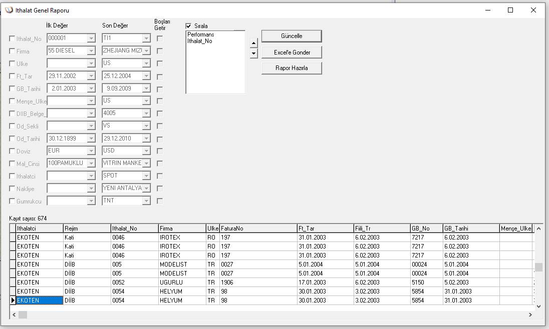Click the Rapor Hazırla button
Image resolution: width=549 pixels, height=329 pixels.
coord(292,68)
